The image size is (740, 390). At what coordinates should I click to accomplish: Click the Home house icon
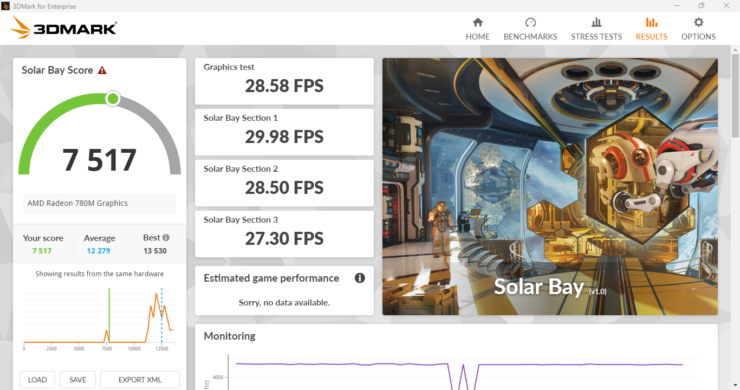[477, 22]
